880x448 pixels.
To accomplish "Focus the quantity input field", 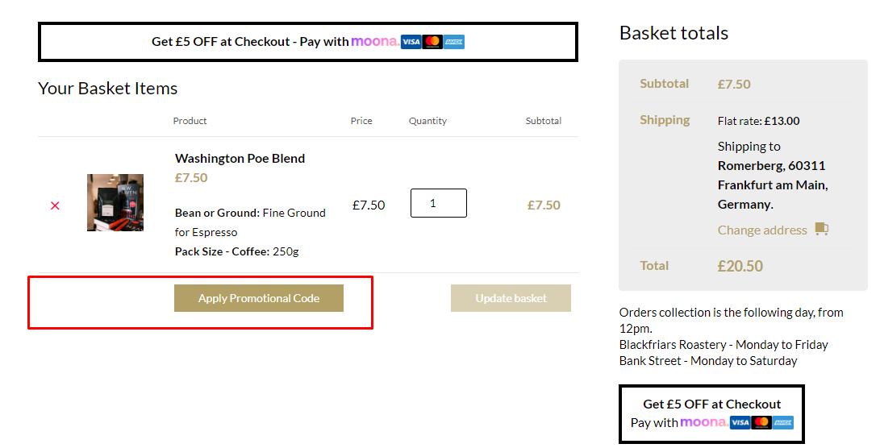I will [438, 203].
